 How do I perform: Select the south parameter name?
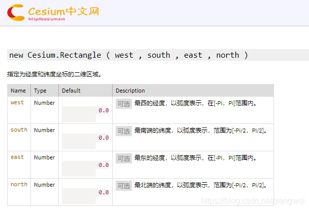19,130
